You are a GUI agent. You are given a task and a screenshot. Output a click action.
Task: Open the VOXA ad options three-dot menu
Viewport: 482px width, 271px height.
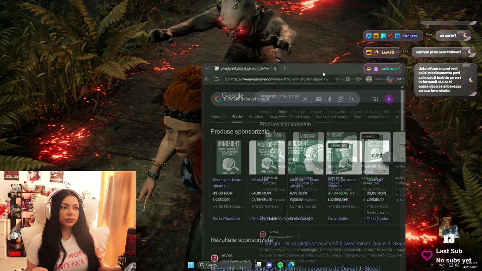point(255,261)
